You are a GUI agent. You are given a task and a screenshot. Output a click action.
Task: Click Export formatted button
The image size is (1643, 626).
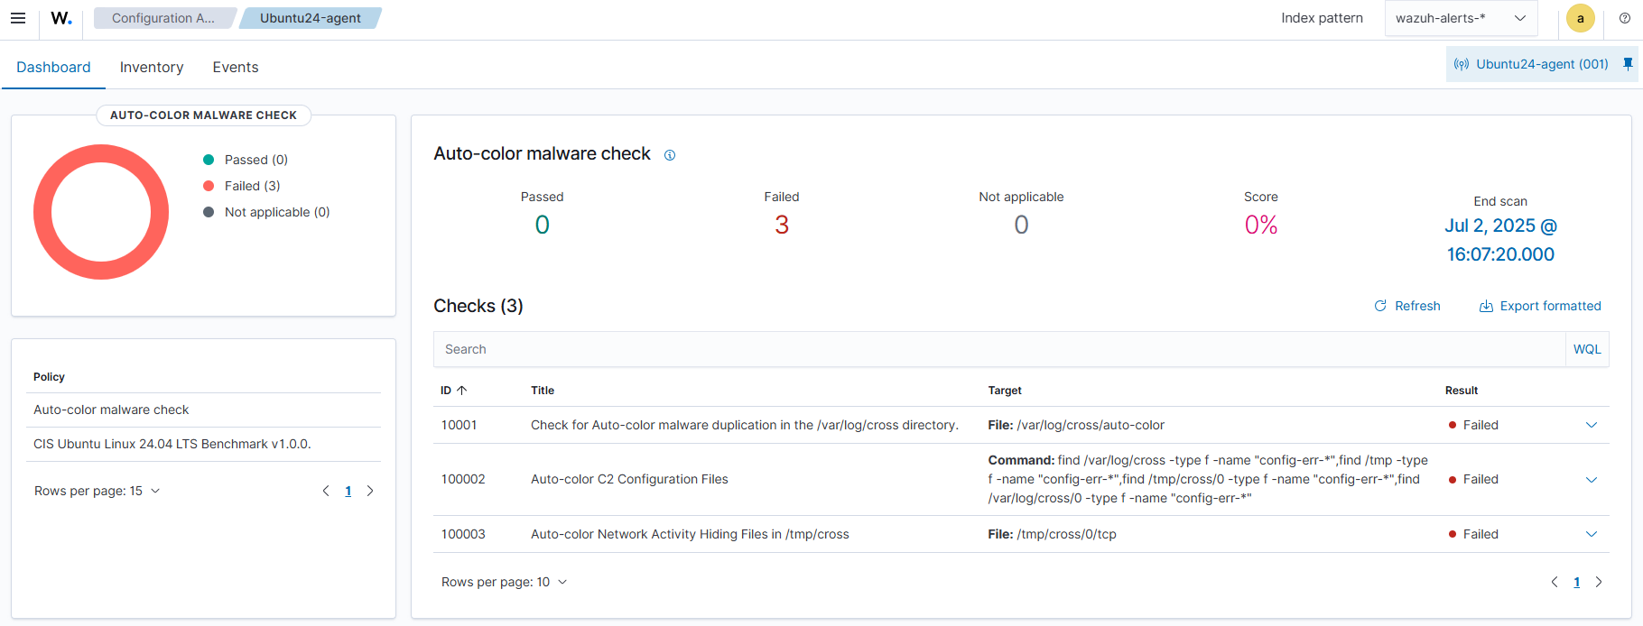[1540, 306]
